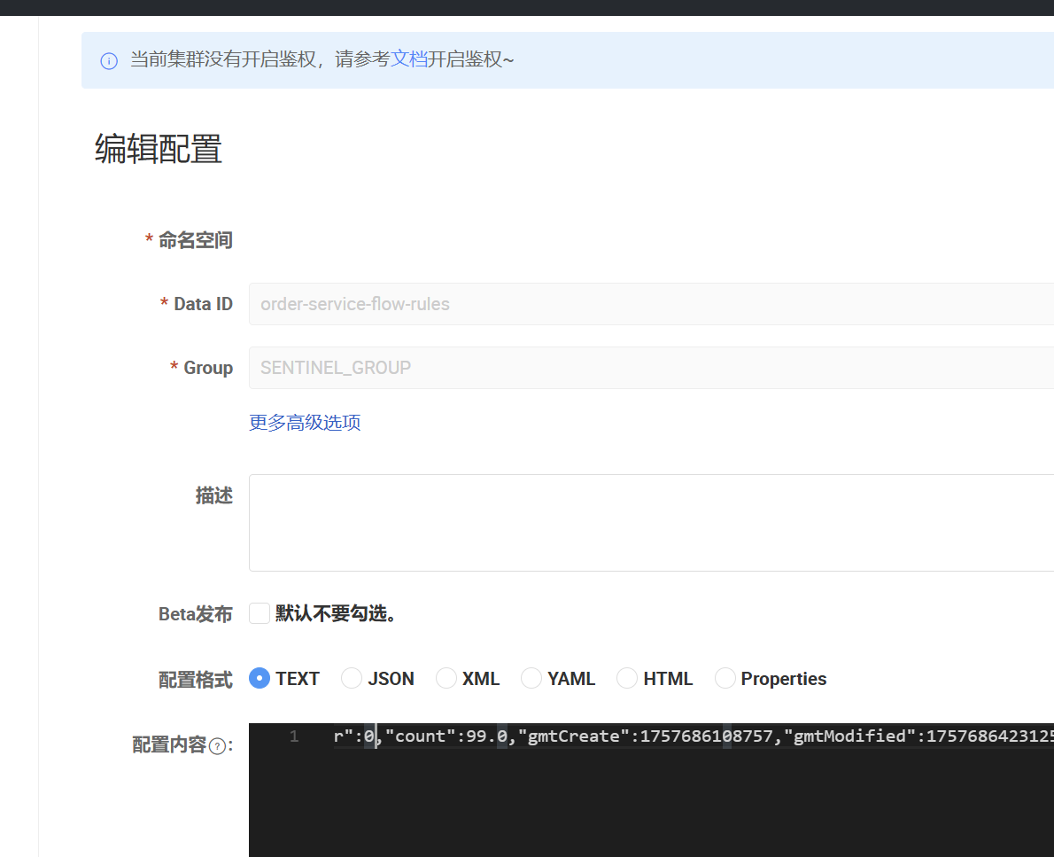Select the JSON format radio button
The image size is (1054, 857).
click(x=352, y=678)
